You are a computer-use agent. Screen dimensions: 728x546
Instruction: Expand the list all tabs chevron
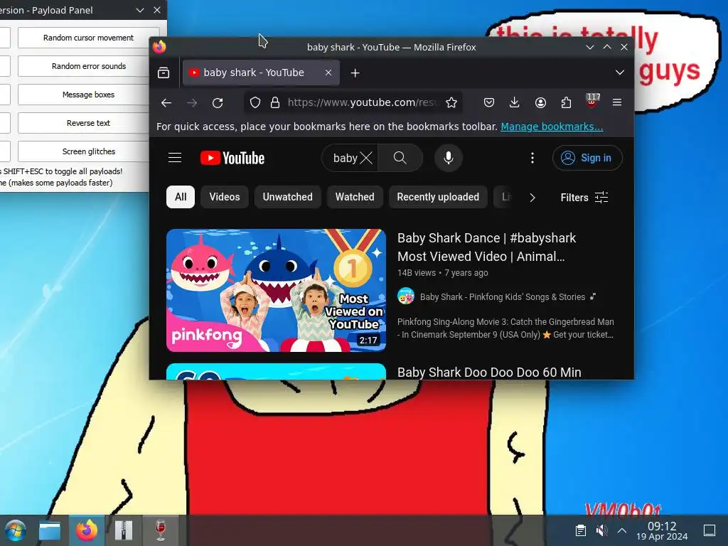point(619,73)
